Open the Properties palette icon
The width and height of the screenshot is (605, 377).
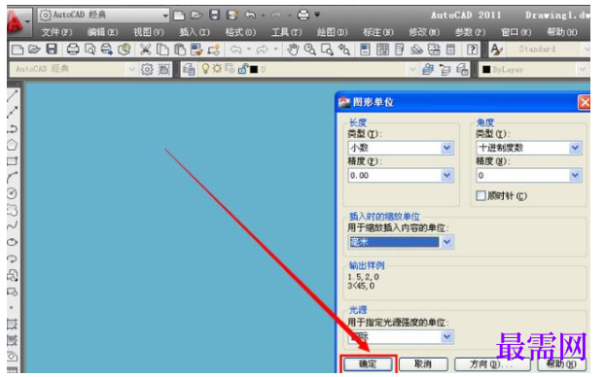365,50
